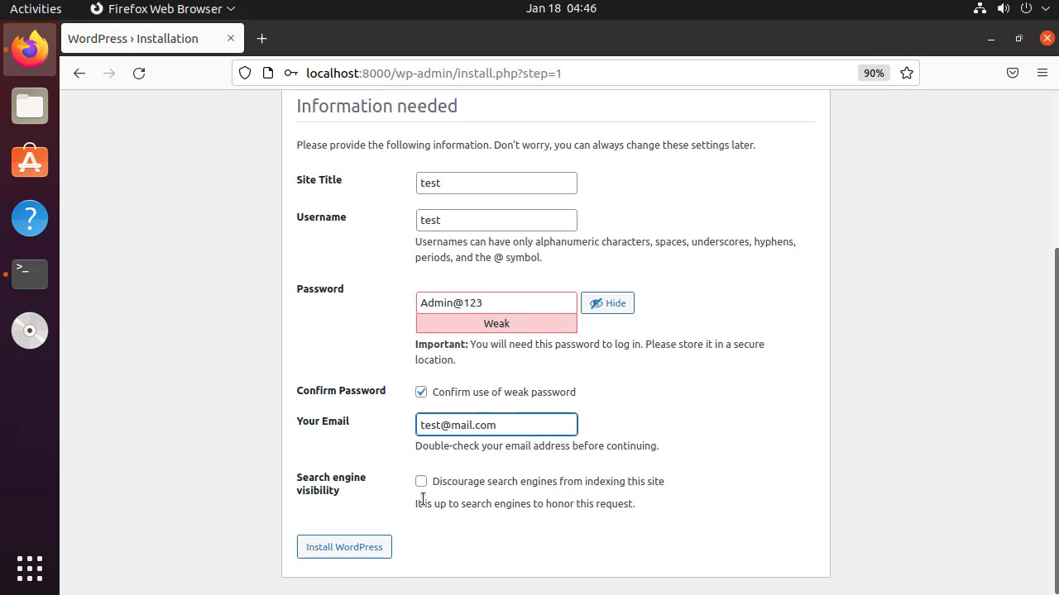Image resolution: width=1059 pixels, height=595 pixels.
Task: Click the Firefox icon in the dock
Action: (x=30, y=50)
